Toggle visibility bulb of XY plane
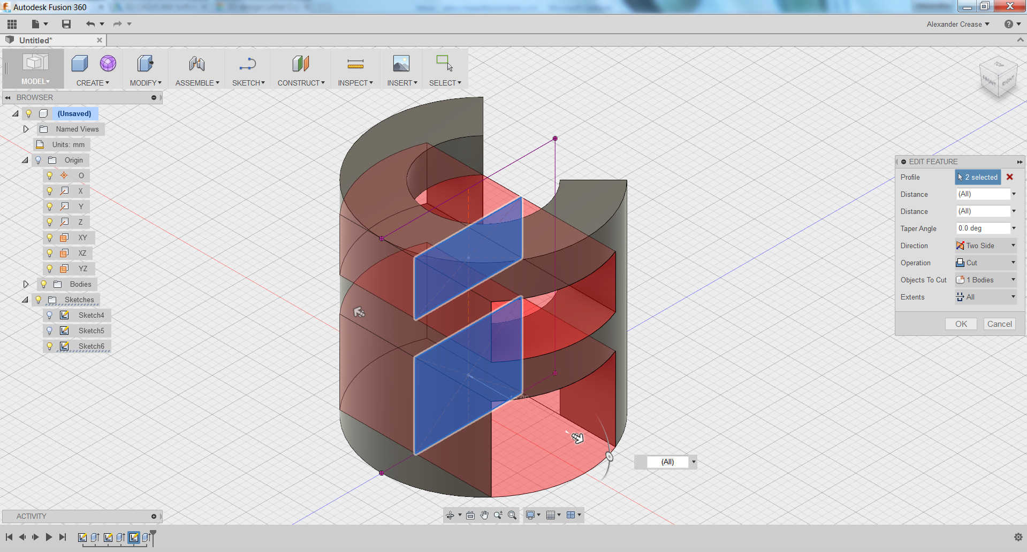The image size is (1027, 552). click(50, 237)
